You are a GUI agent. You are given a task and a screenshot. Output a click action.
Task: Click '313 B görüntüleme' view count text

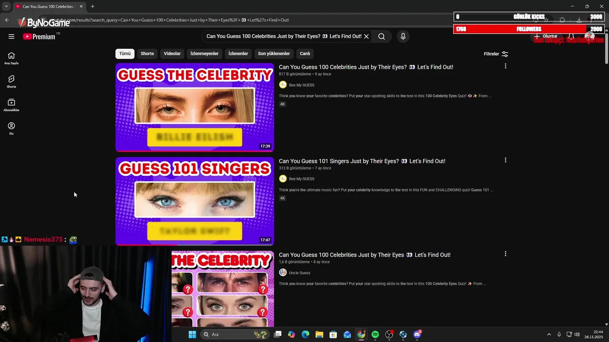point(295,168)
